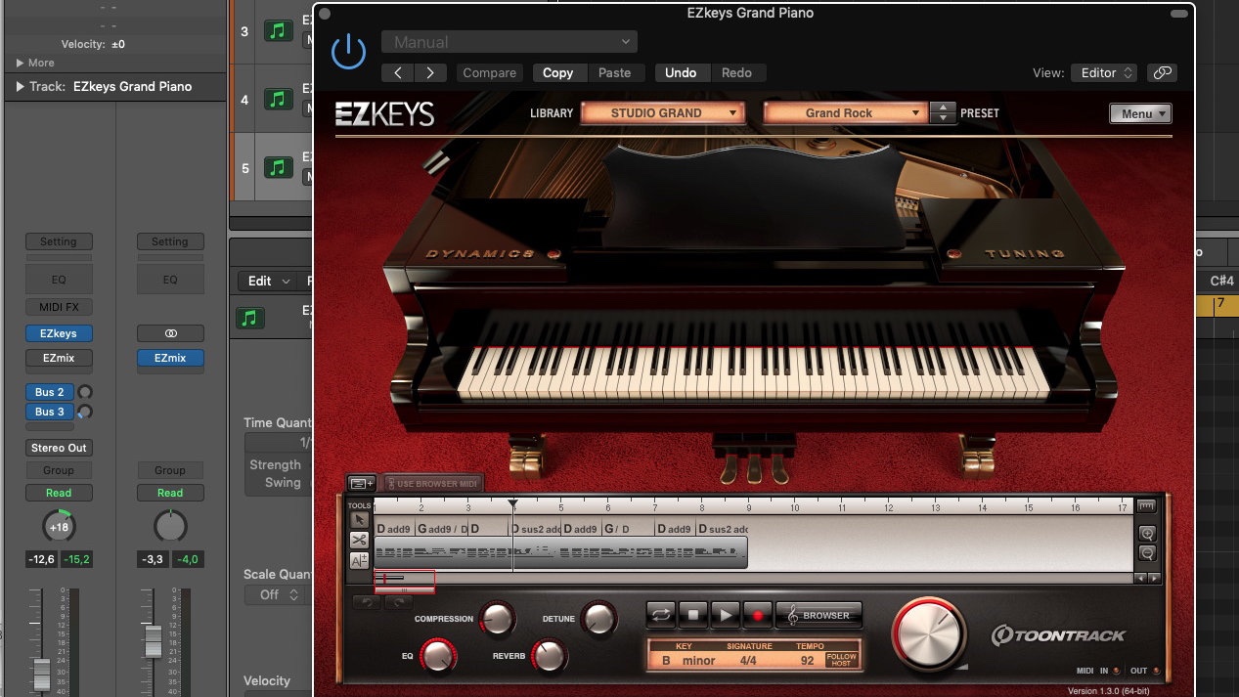
Task: Zoom in on the EZkeys timeline
Action: pos(1147,534)
